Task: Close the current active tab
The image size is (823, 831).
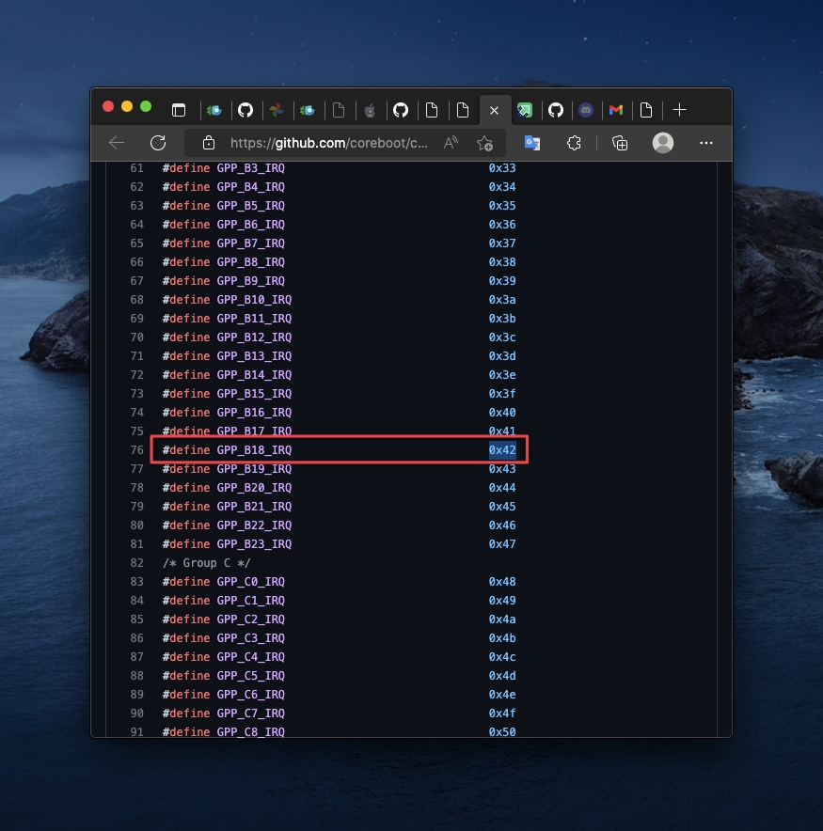Action: 494,110
